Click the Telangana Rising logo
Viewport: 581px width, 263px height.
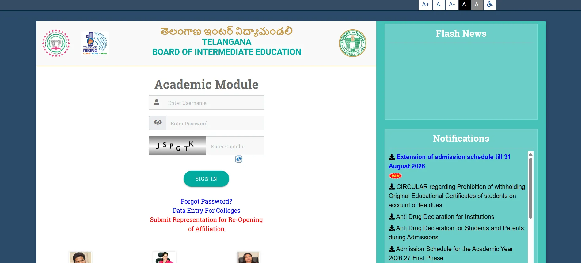coord(95,43)
